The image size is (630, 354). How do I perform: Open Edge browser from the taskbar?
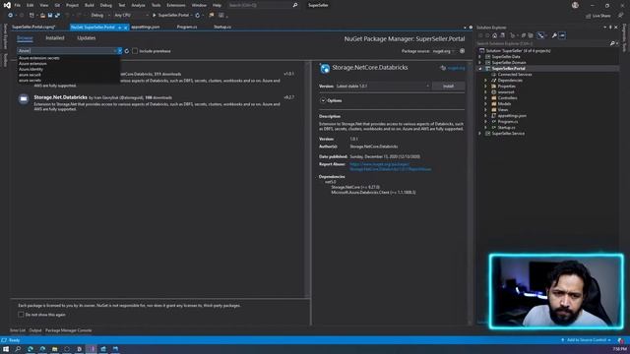tap(31, 349)
